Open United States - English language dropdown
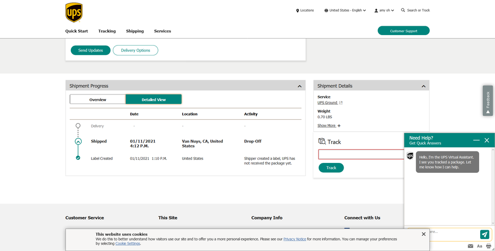 [x=345, y=10]
